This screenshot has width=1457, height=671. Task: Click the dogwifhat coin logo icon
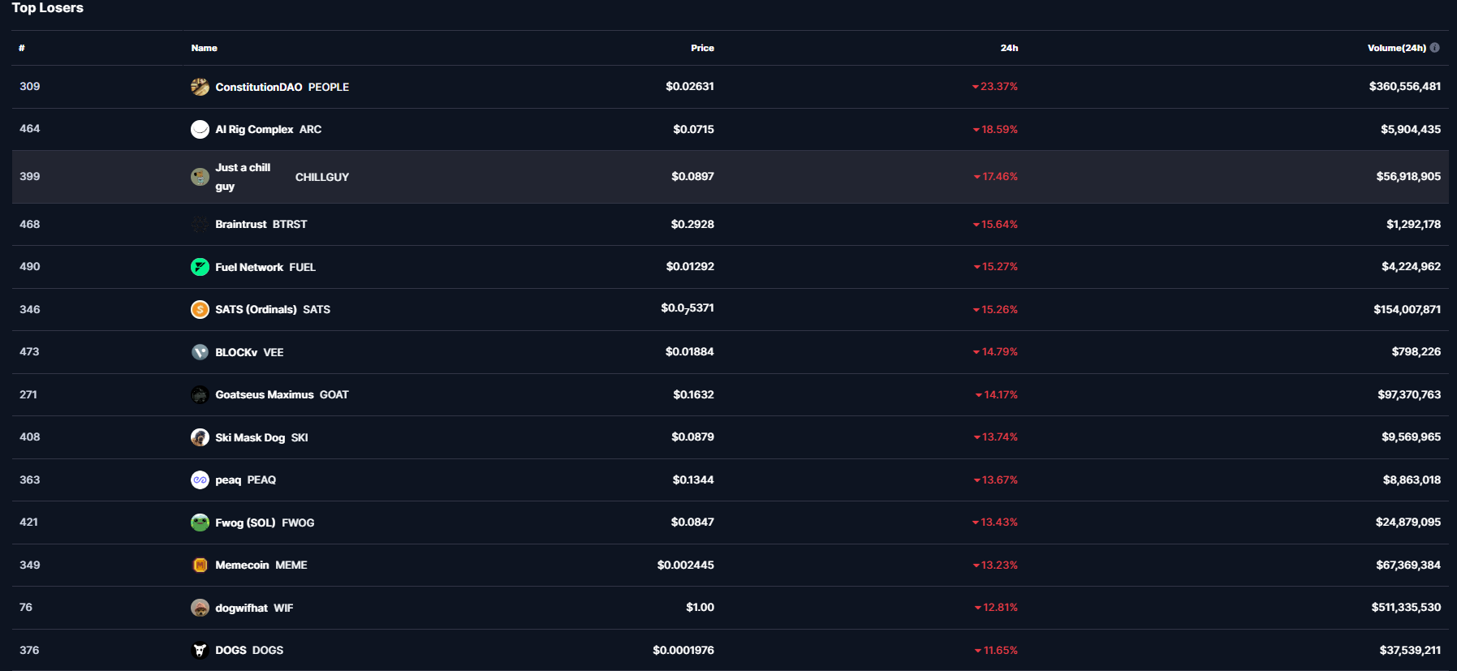click(x=200, y=608)
